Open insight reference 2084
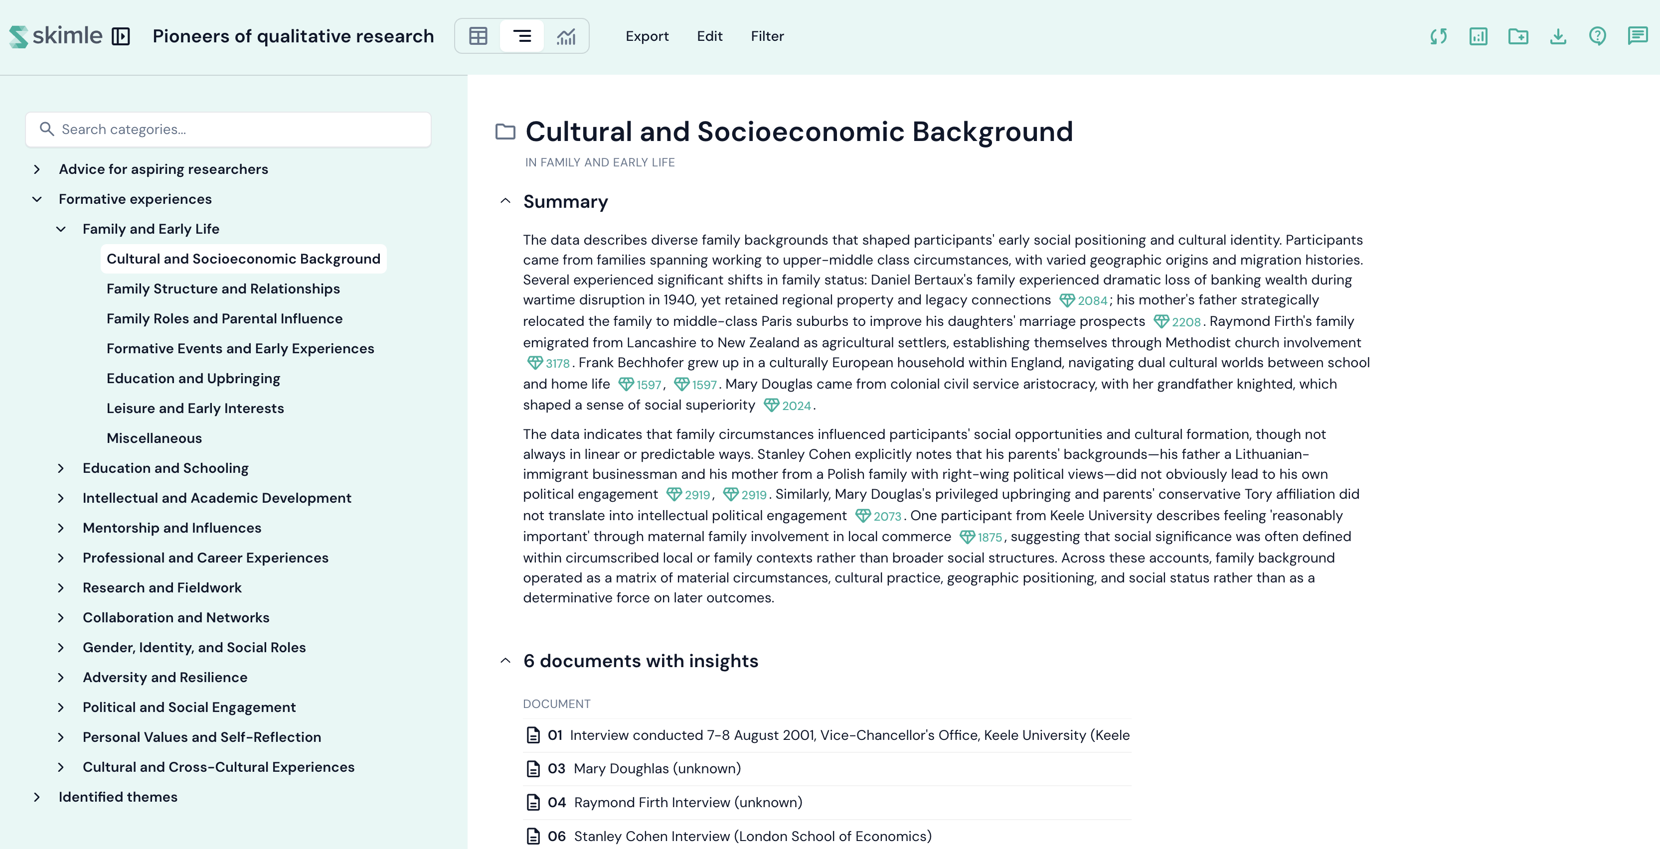This screenshot has height=849, width=1660. [x=1084, y=301]
